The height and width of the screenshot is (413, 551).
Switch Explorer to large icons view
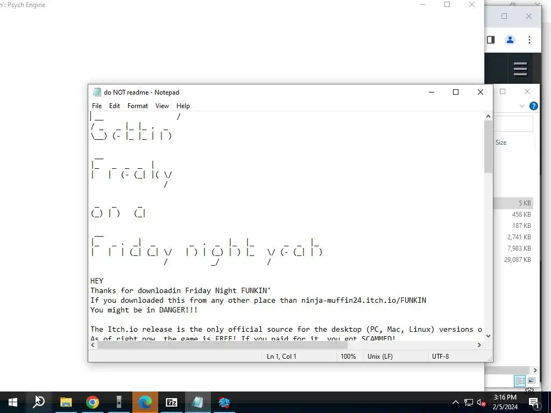pyautogui.click(x=531, y=381)
